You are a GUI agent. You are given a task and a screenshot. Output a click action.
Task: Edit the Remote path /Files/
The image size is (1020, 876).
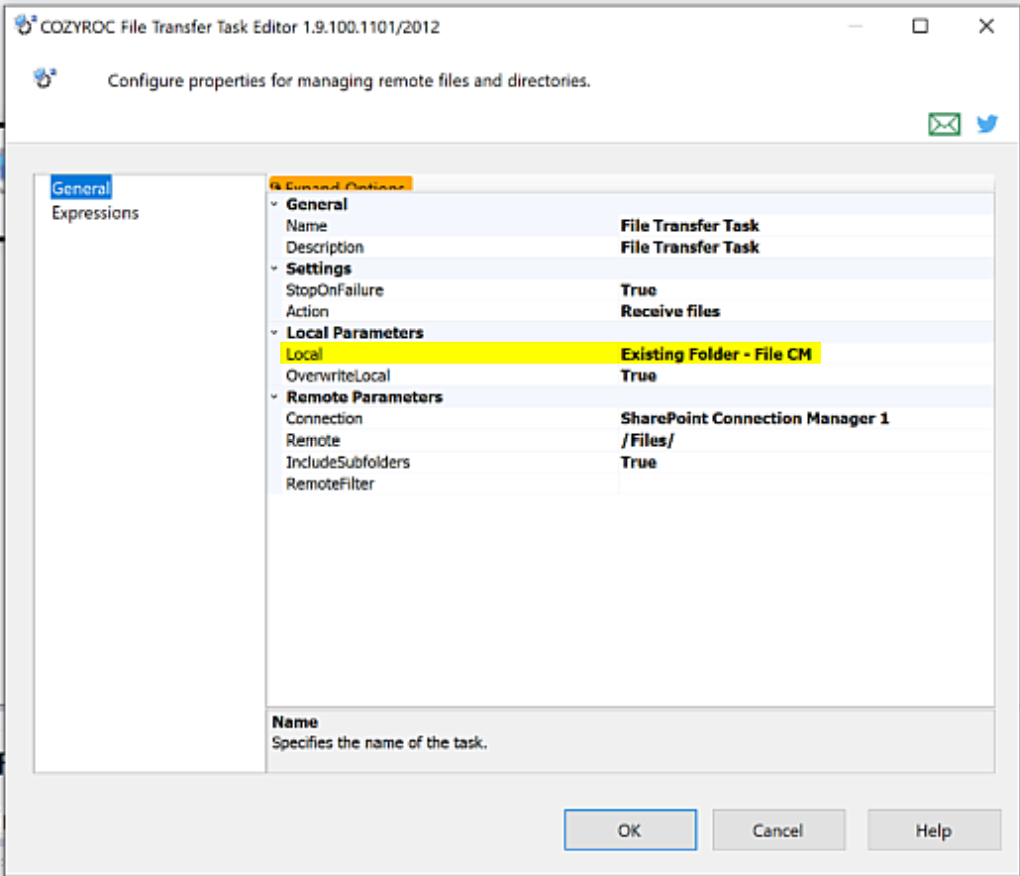click(x=805, y=441)
